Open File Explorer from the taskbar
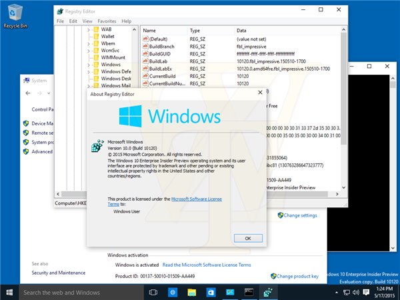 (191, 292)
